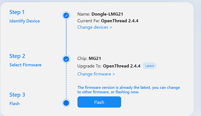The height and width of the screenshot is (116, 201).
Task: Click the Step 2 completed checkmark icon
Action: pyautogui.click(x=66, y=59)
